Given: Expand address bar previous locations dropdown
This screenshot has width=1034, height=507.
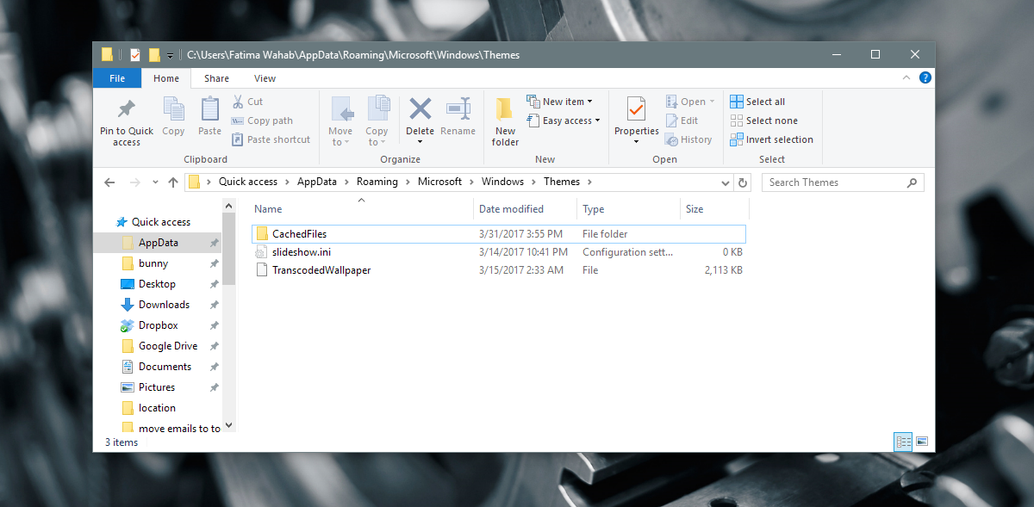Looking at the screenshot, I should tap(726, 182).
